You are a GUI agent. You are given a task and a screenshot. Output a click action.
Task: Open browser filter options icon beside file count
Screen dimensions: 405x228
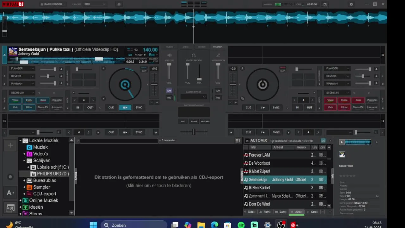[238, 141]
